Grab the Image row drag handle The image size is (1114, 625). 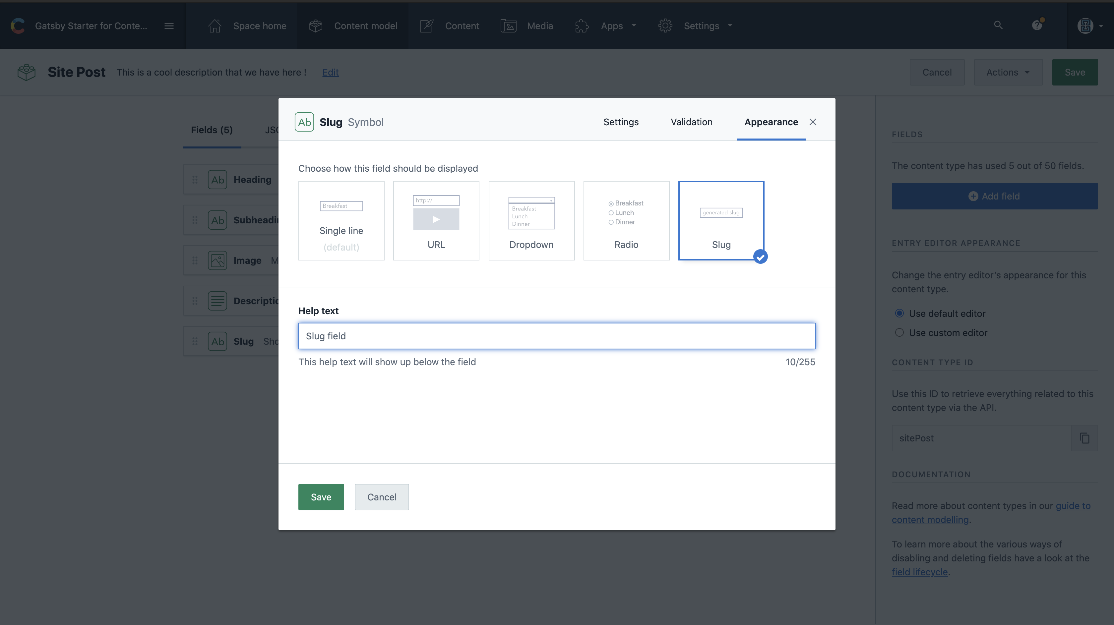click(195, 260)
